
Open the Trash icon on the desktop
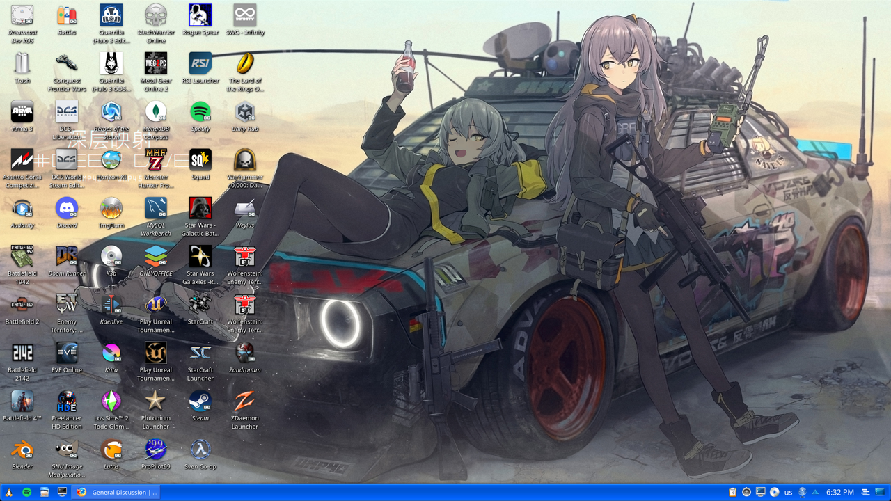point(22,63)
